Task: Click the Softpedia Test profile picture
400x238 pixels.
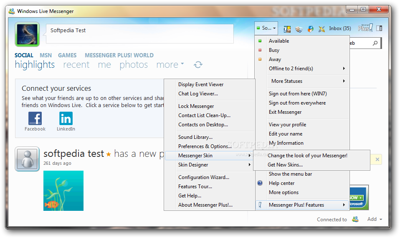Action: (x=27, y=34)
